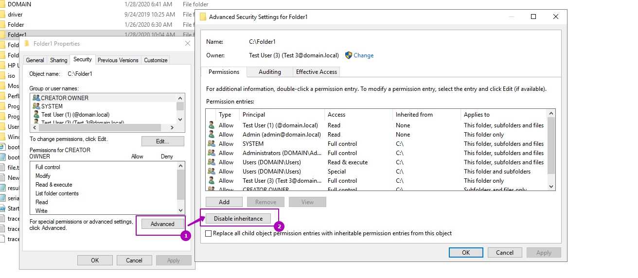The height and width of the screenshot is (278, 638).
Task: Click the Disable inheritance button
Action: [x=238, y=219]
